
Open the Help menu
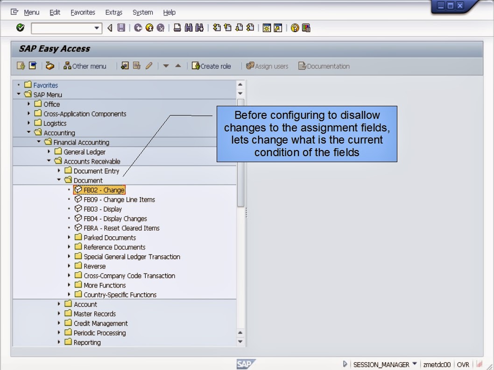click(x=169, y=13)
